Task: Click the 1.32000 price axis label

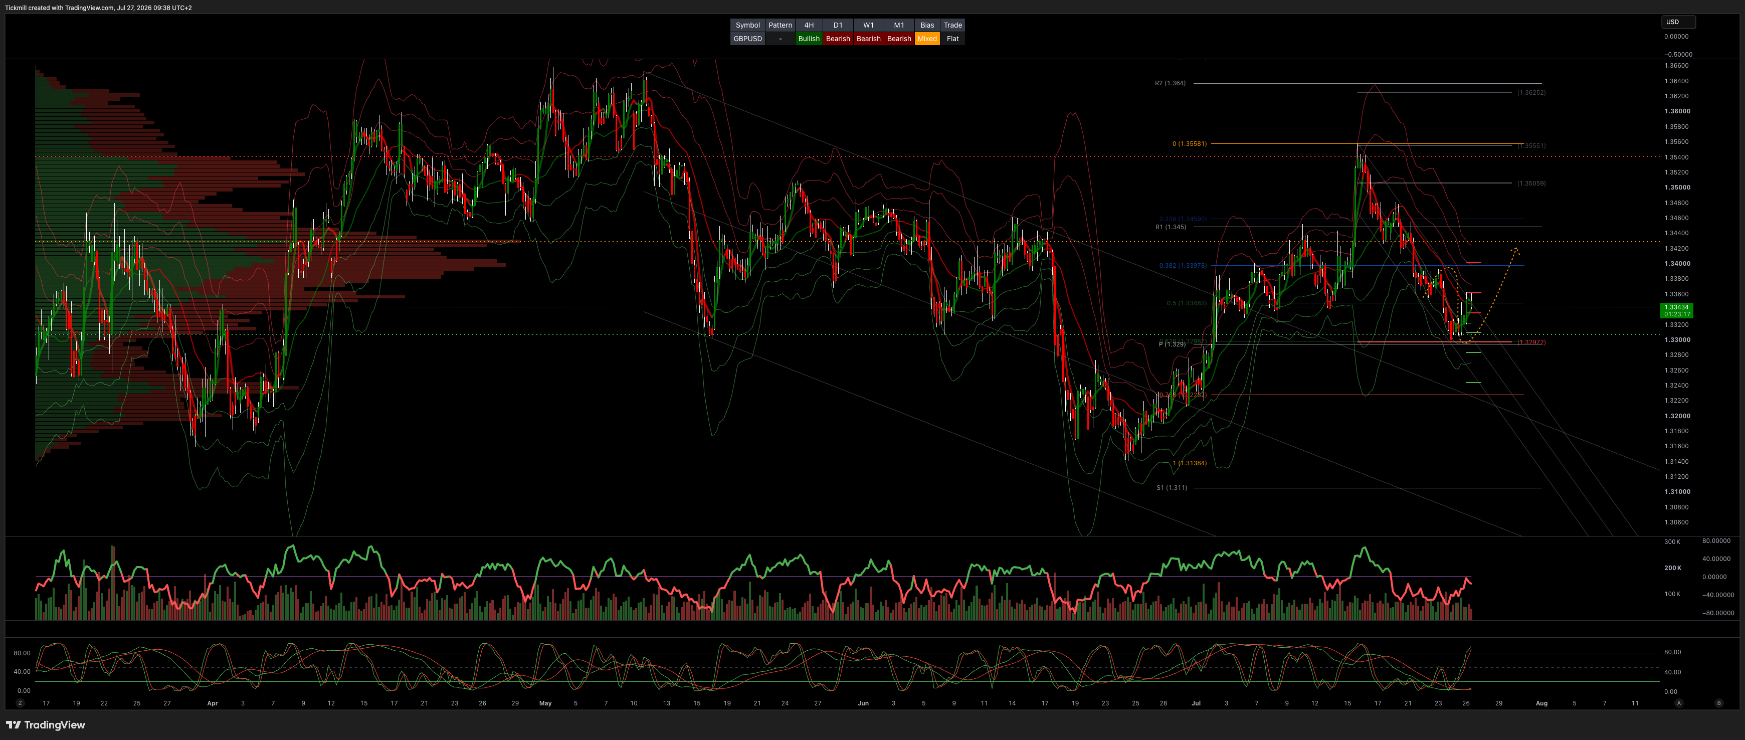Action: (1677, 416)
